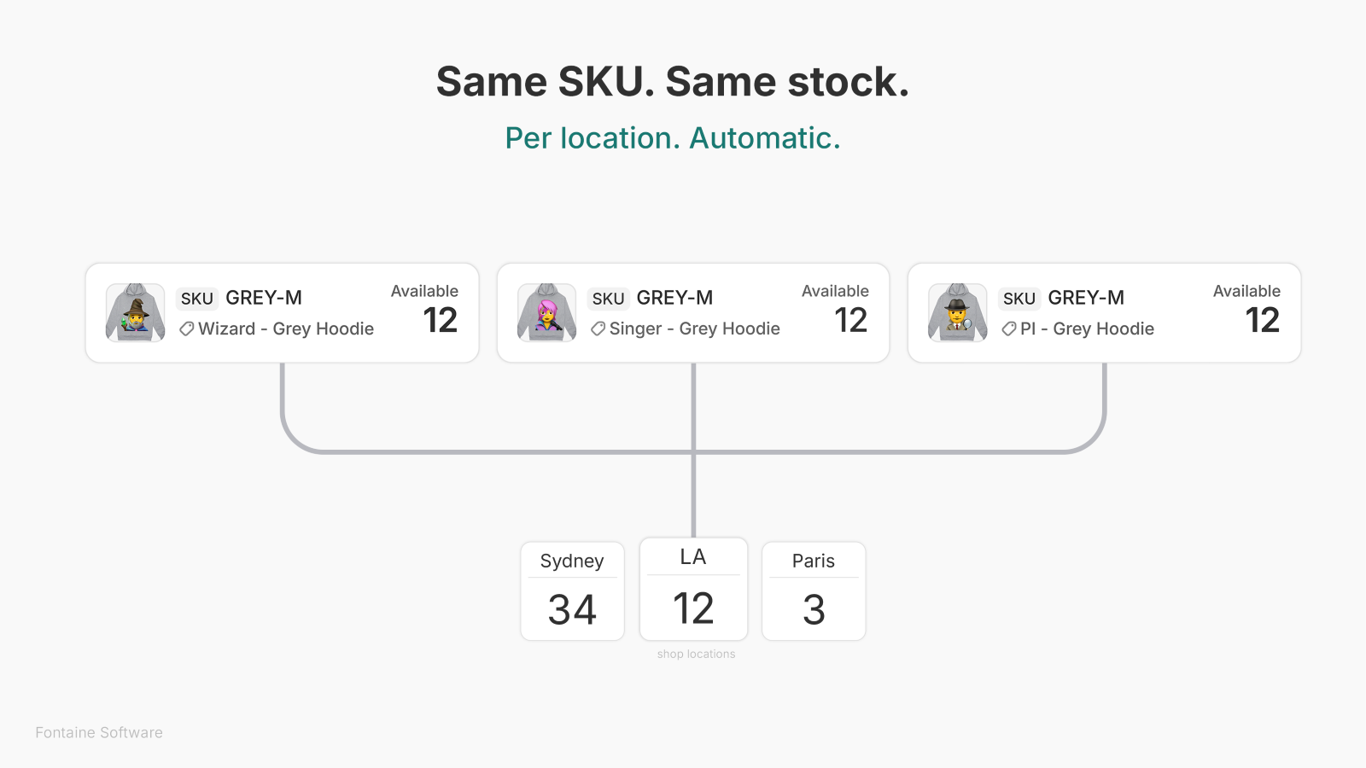Click the tag icon beside Singer - Grey Hoodie
Screen dimensions: 1366x768
tap(598, 329)
